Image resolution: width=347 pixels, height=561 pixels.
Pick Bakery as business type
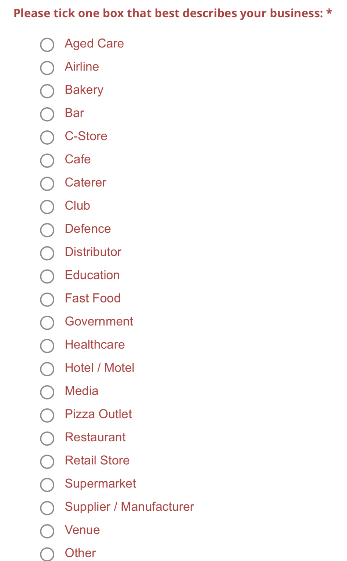click(47, 91)
